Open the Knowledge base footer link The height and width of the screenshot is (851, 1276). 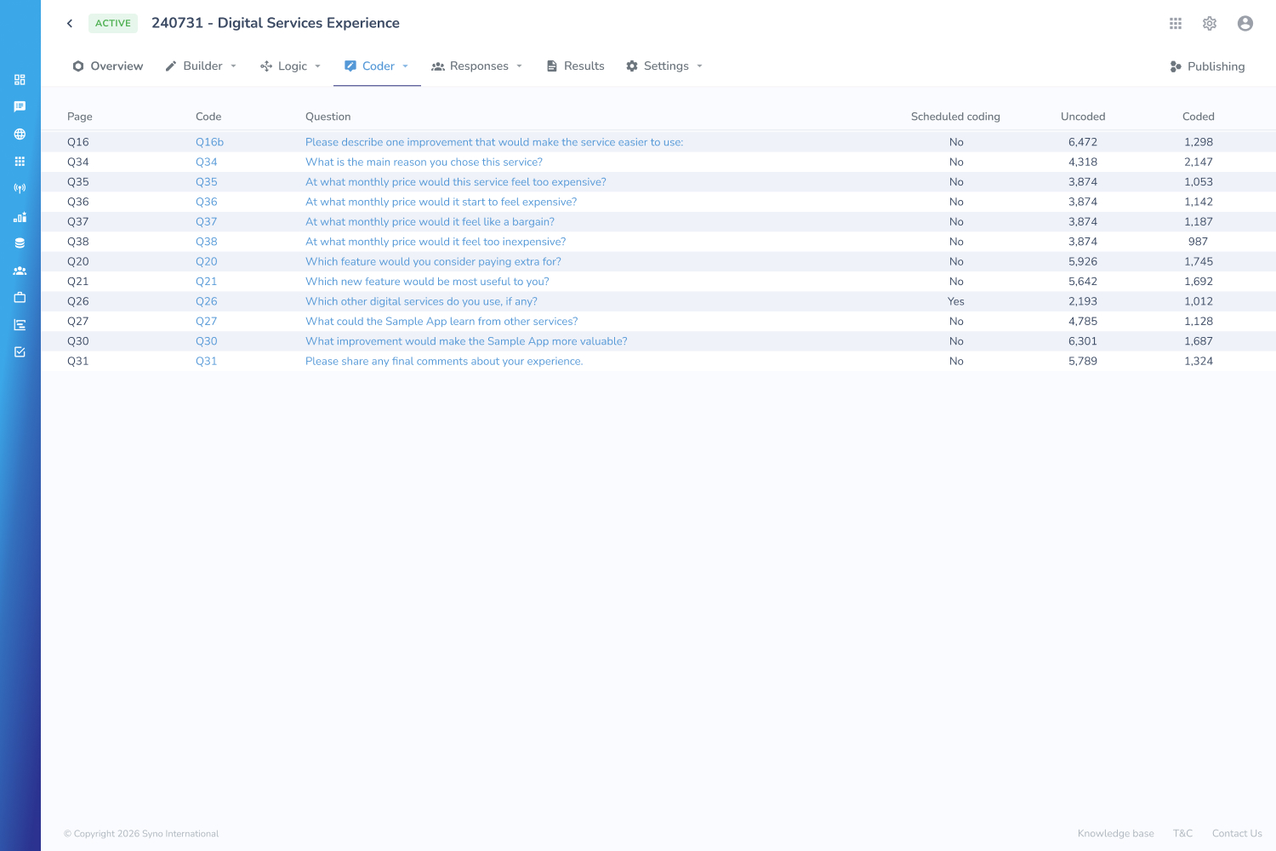pos(1116,834)
